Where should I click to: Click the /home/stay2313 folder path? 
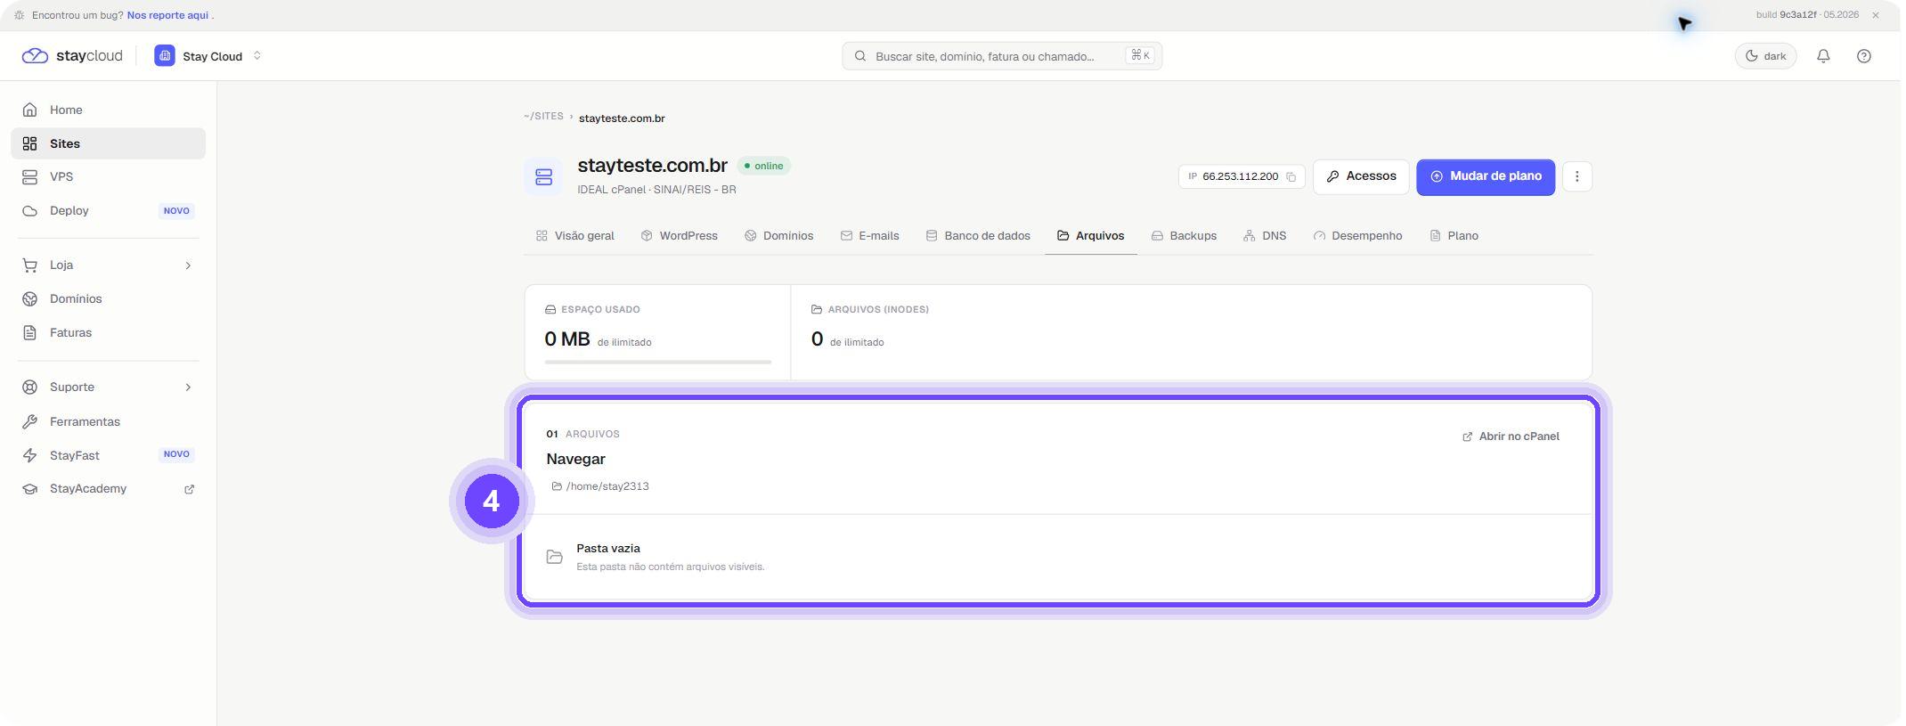tap(600, 486)
